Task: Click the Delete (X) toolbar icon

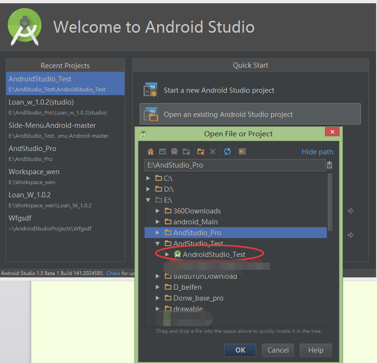Action: tap(213, 151)
